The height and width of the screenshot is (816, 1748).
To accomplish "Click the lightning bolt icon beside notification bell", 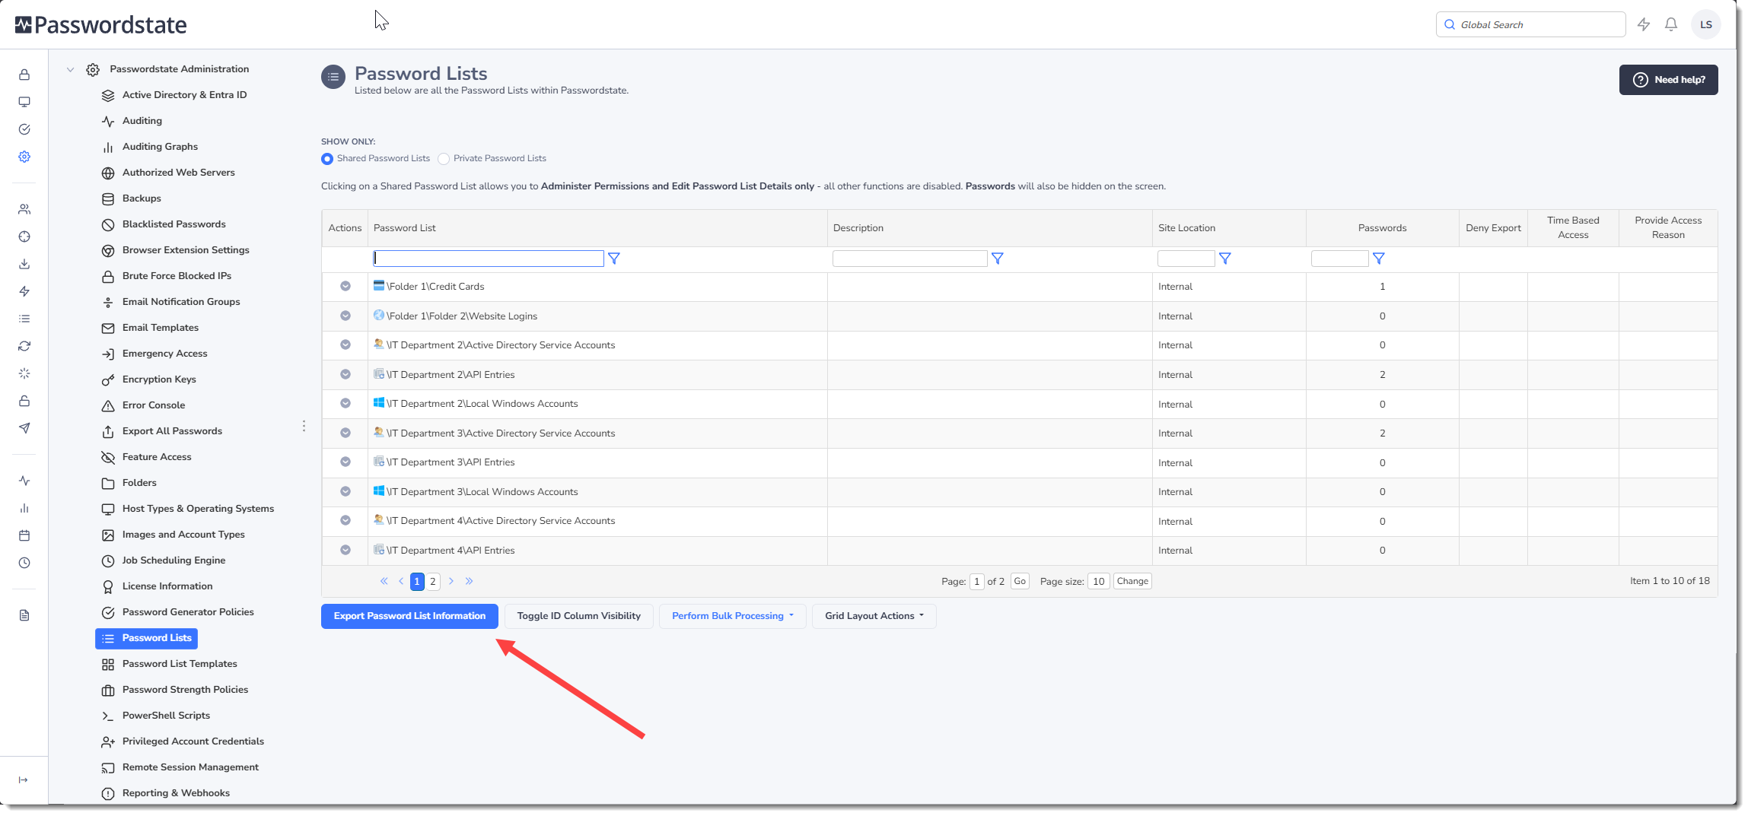I will 1644,24.
